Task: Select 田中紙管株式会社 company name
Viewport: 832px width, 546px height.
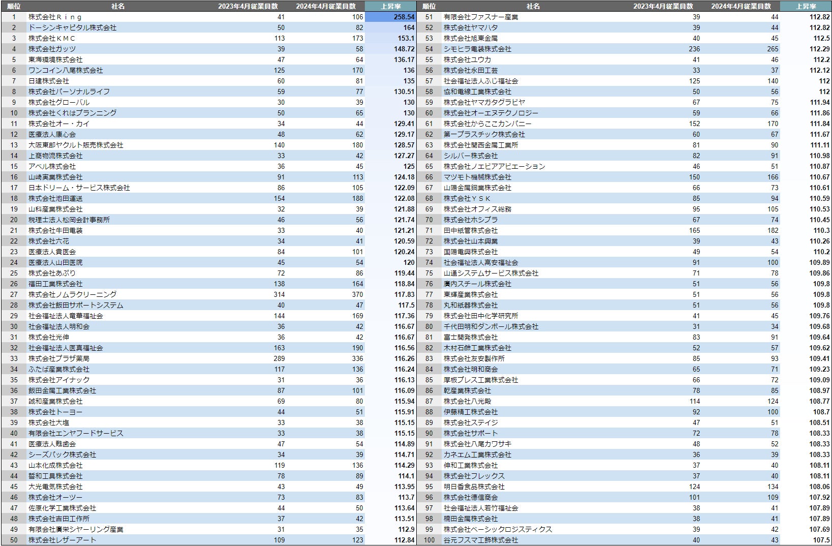Action: tap(471, 230)
